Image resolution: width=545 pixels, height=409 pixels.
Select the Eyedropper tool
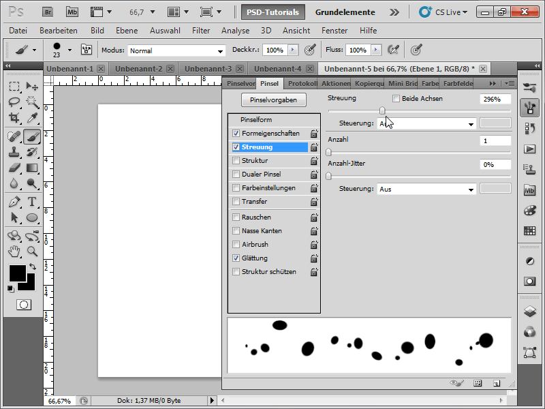click(32, 117)
